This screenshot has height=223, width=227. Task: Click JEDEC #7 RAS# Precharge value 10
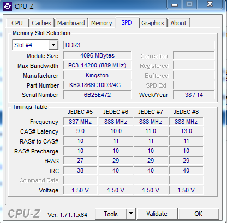click(x=151, y=151)
